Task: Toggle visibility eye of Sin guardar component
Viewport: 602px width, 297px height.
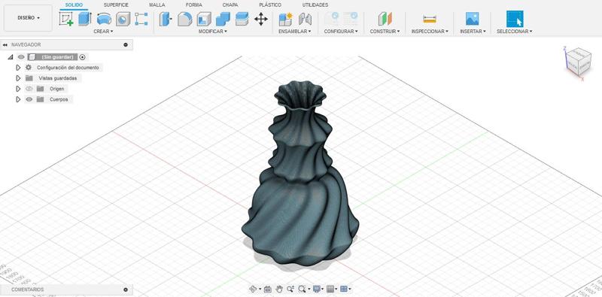Action: pos(21,57)
